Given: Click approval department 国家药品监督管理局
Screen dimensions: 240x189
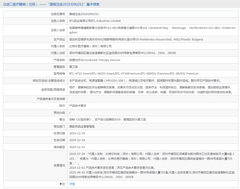Looking at the screenshot, I should tap(82, 127).
